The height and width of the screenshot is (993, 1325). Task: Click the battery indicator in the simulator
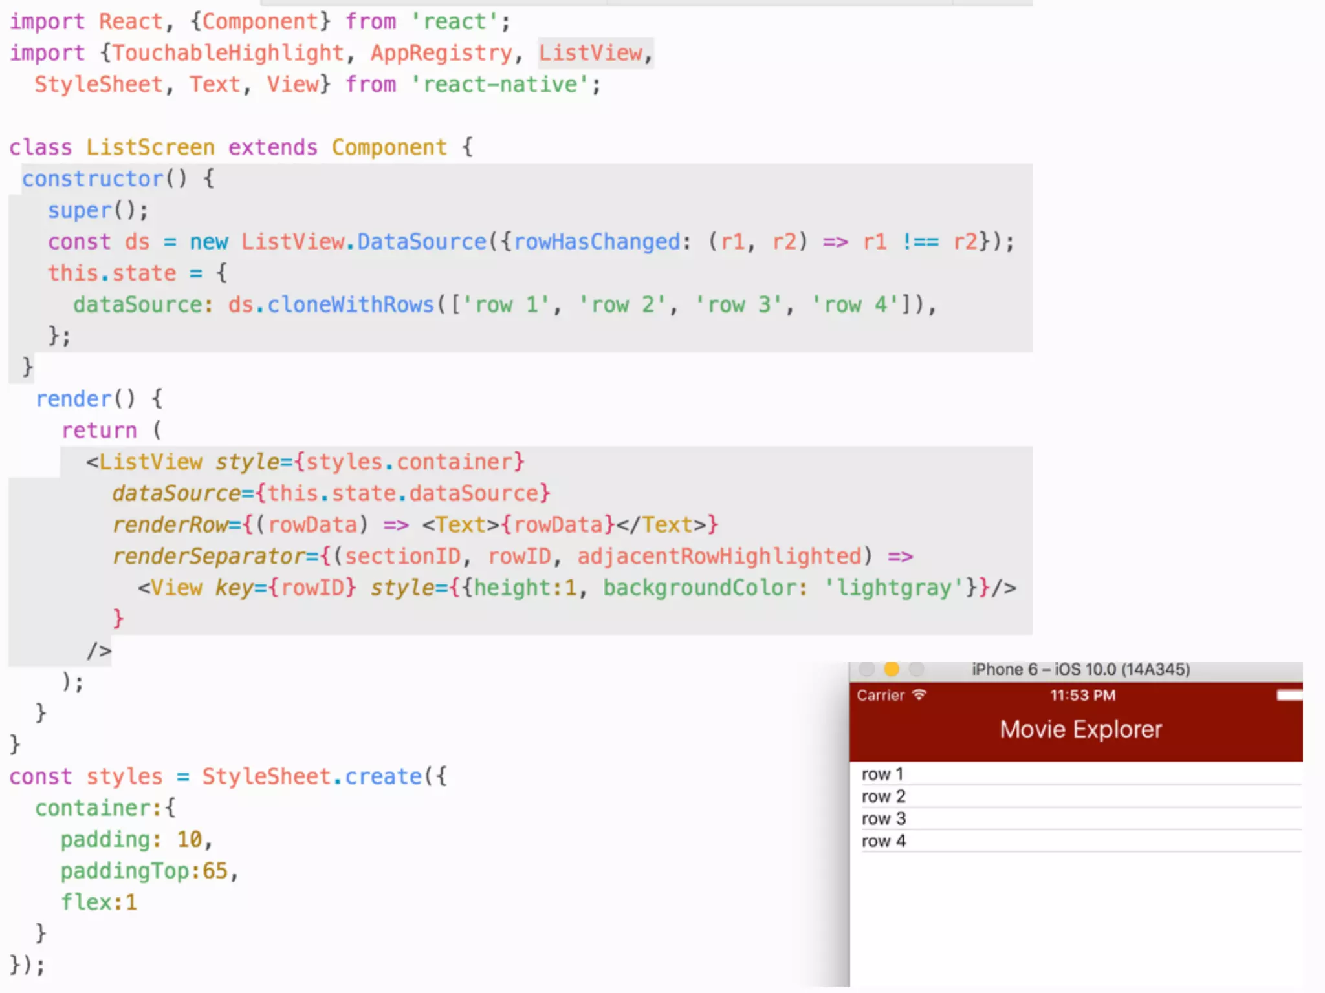[x=1289, y=696]
